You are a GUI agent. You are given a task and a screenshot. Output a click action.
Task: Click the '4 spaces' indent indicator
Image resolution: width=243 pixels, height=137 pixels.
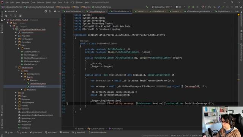[x=194, y=135]
